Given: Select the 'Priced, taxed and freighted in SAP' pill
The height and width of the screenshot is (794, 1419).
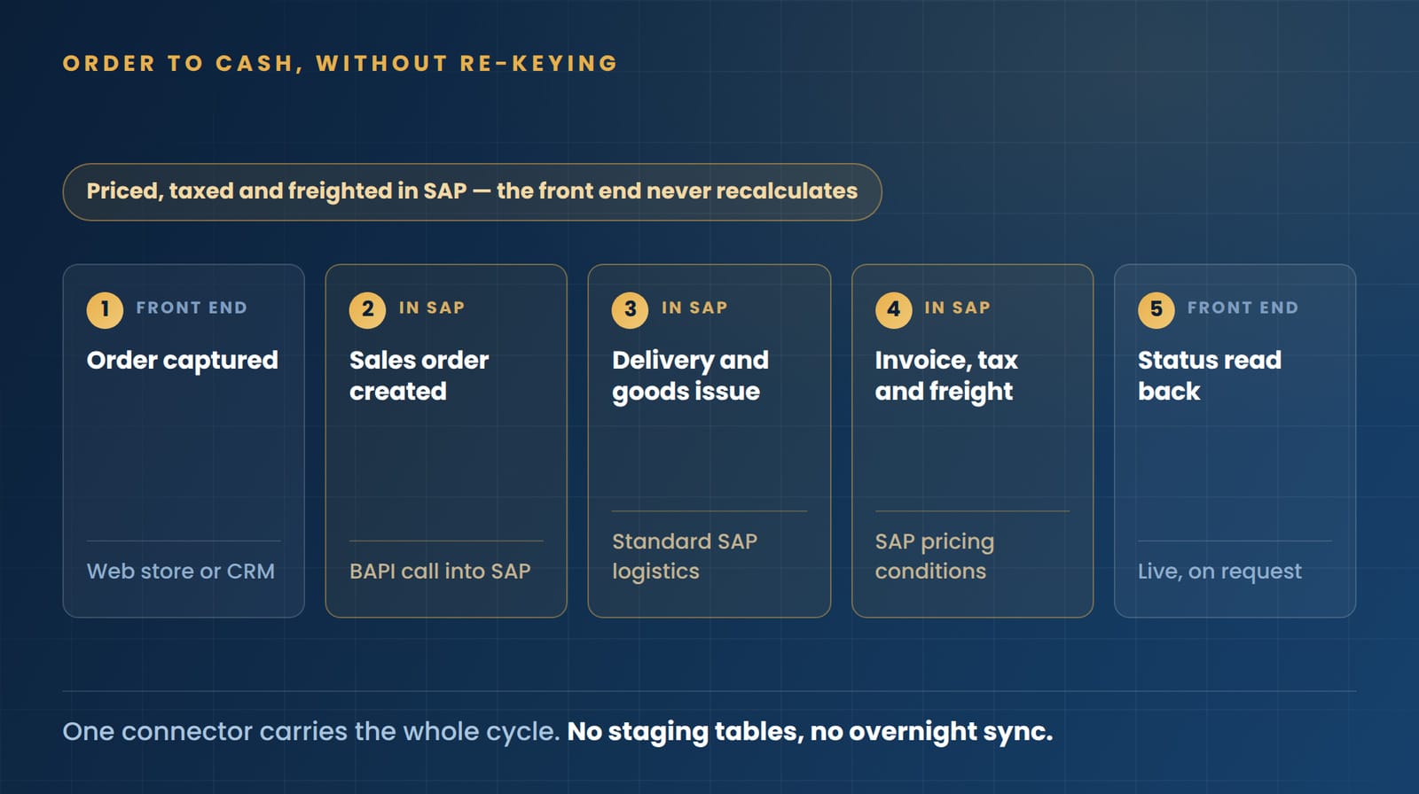Looking at the screenshot, I should click(x=472, y=191).
